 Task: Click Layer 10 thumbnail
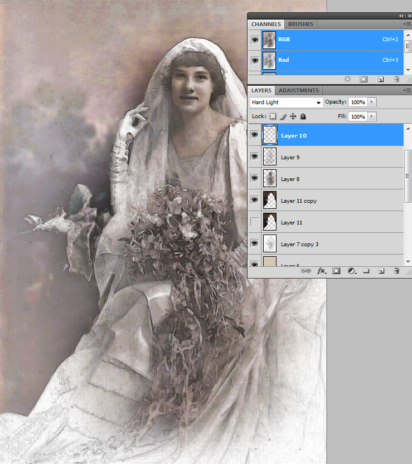(269, 135)
